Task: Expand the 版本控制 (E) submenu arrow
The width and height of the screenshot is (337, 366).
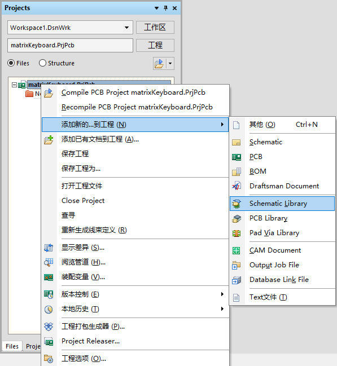Action: click(222, 294)
